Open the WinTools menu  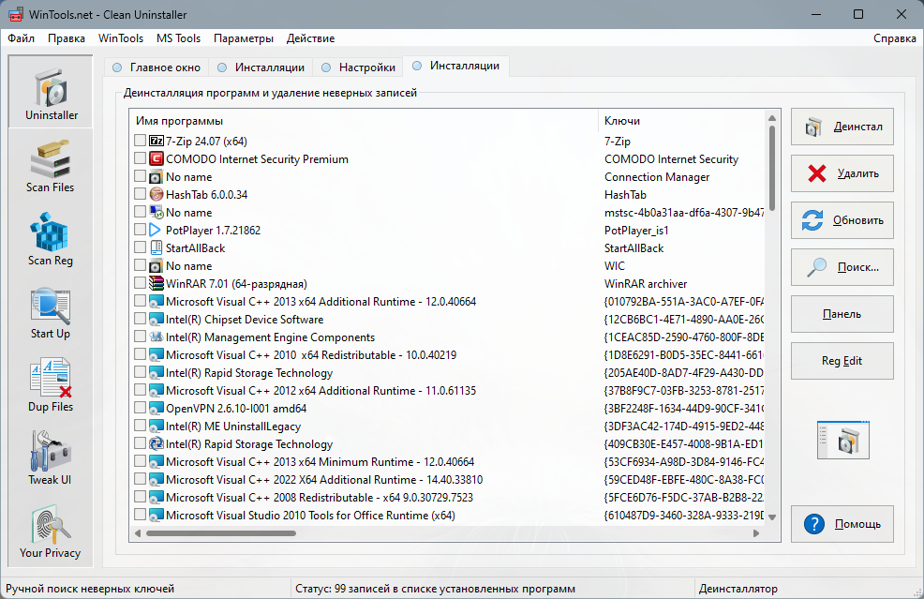121,38
